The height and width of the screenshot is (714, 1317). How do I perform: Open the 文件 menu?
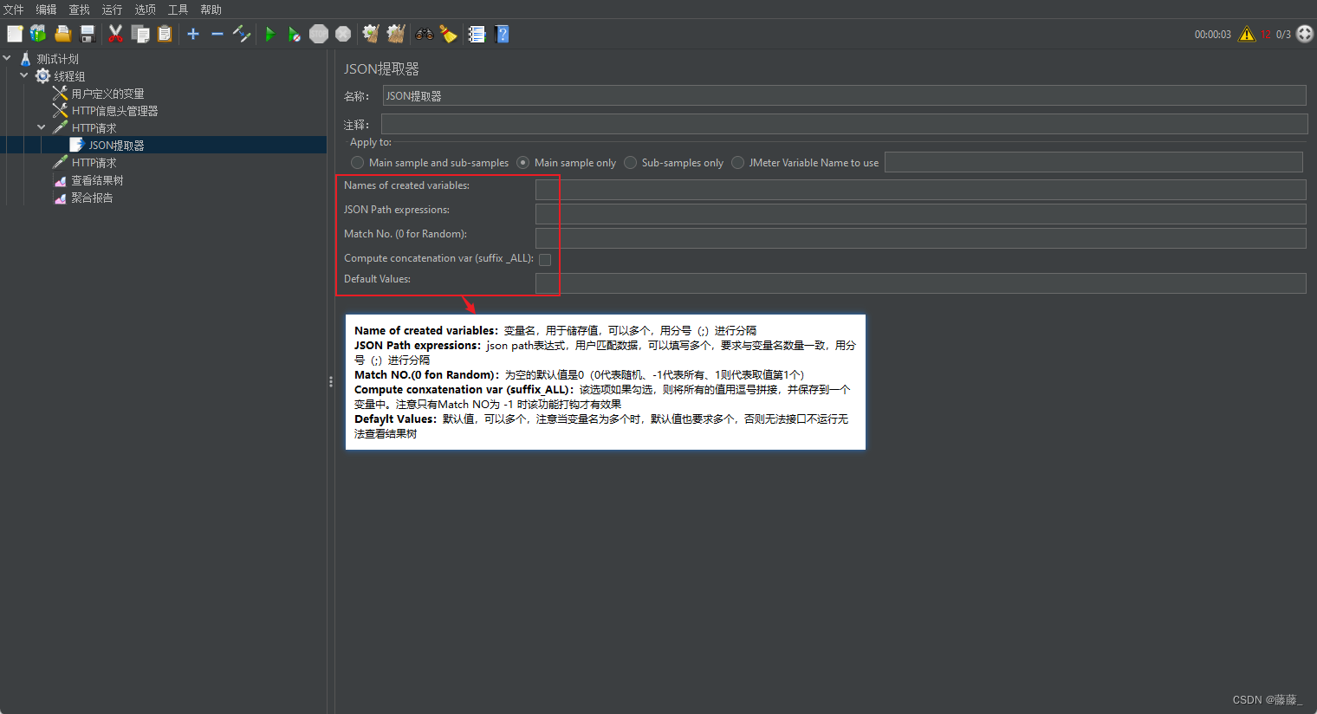[14, 10]
